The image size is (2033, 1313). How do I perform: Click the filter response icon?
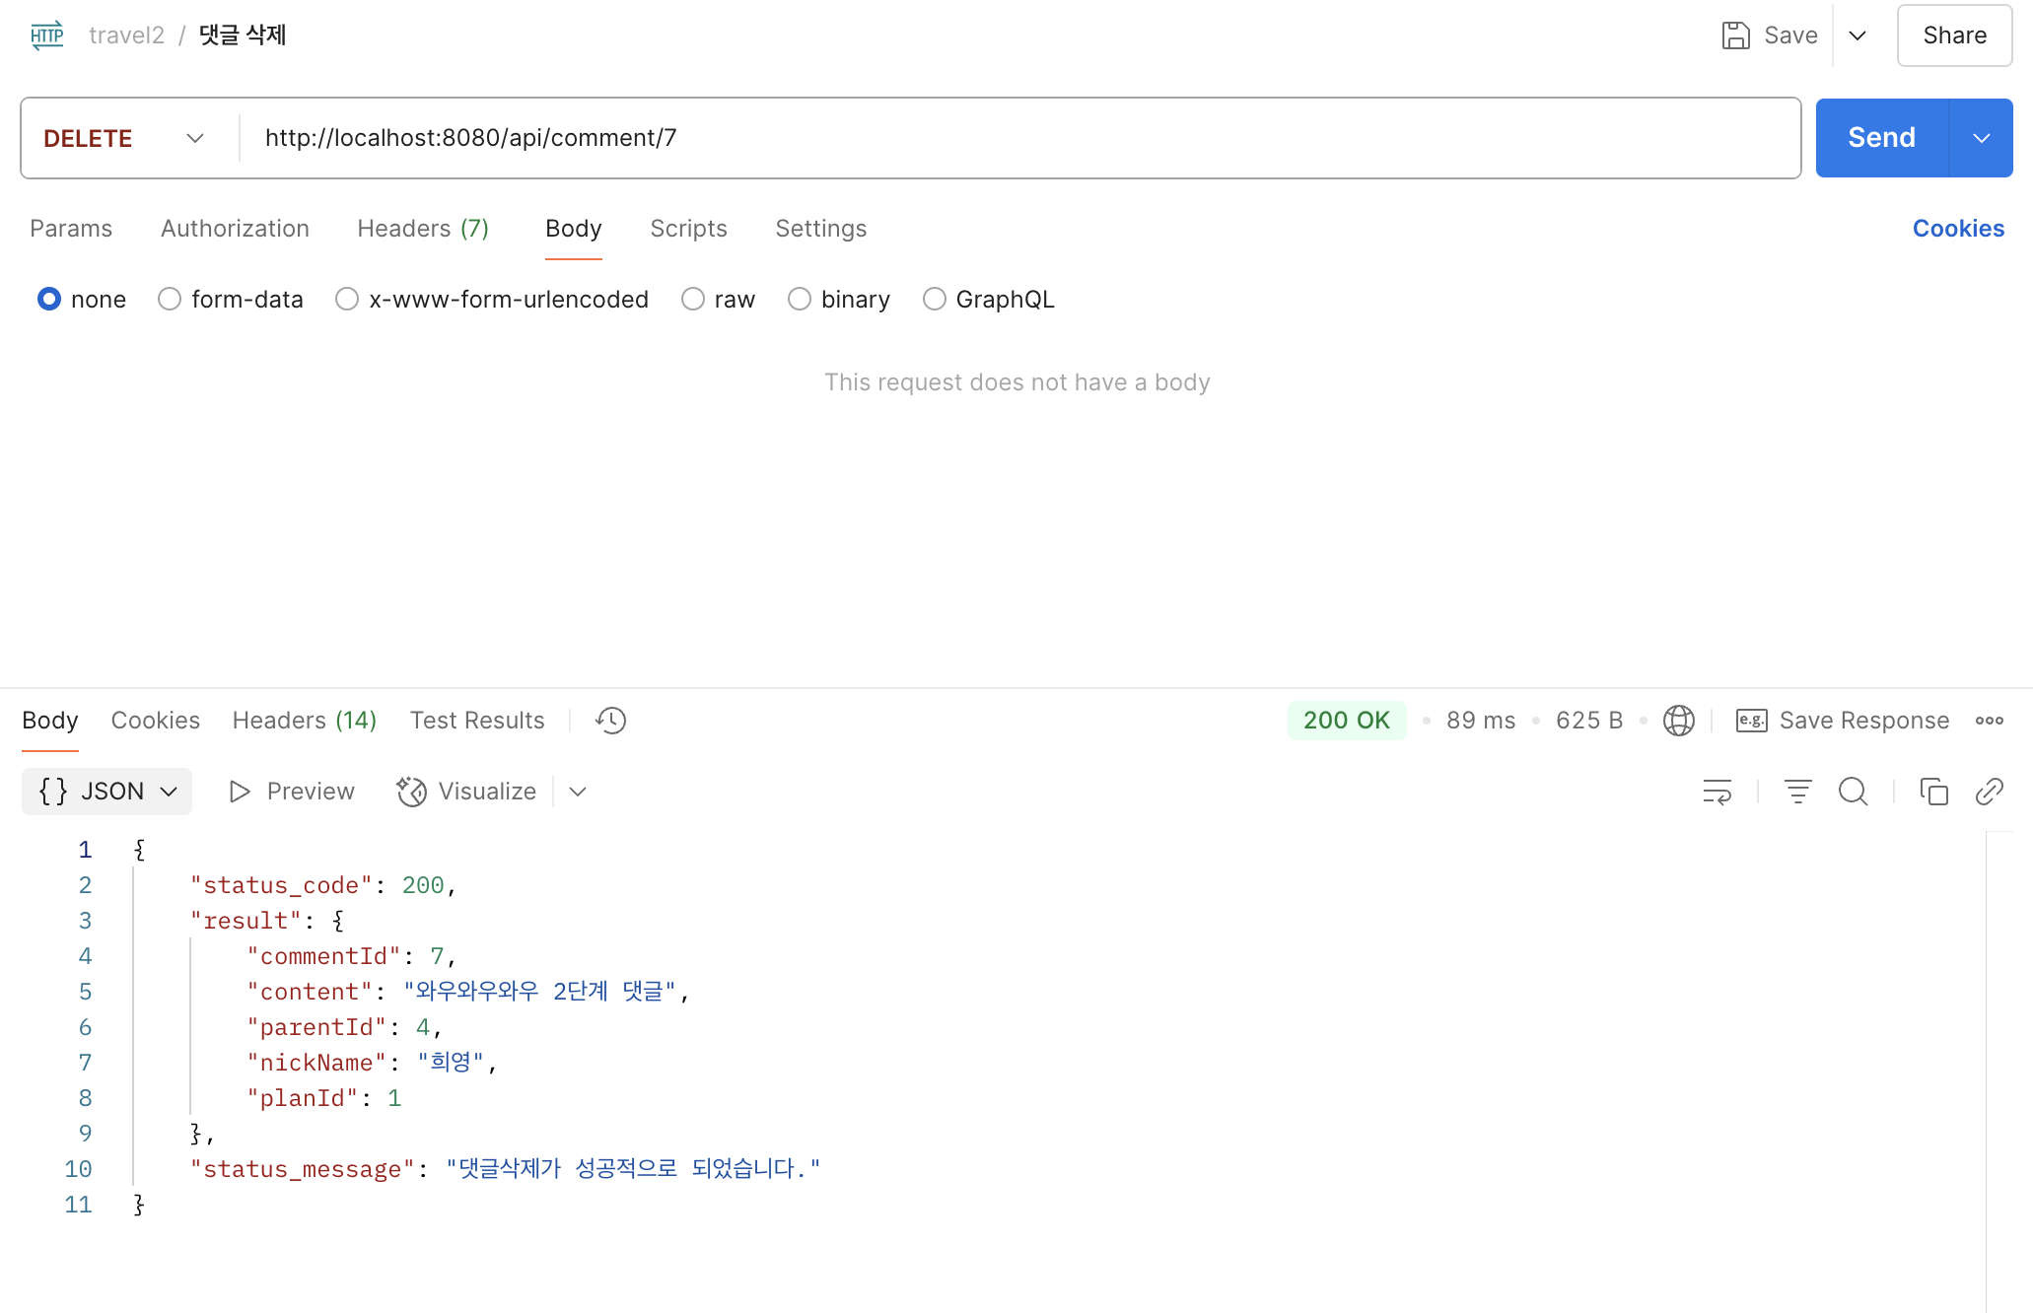tap(1797, 792)
